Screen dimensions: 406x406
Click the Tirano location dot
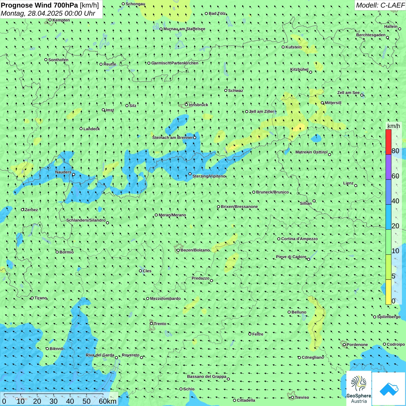point(32,298)
